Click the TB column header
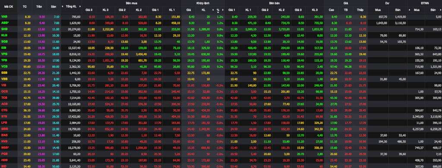 (x=346, y=10)
